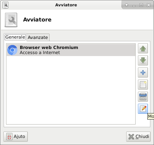Click the 'Accesso a Internet' description text
Image resolution: width=154 pixels, height=145 pixels.
(40, 53)
